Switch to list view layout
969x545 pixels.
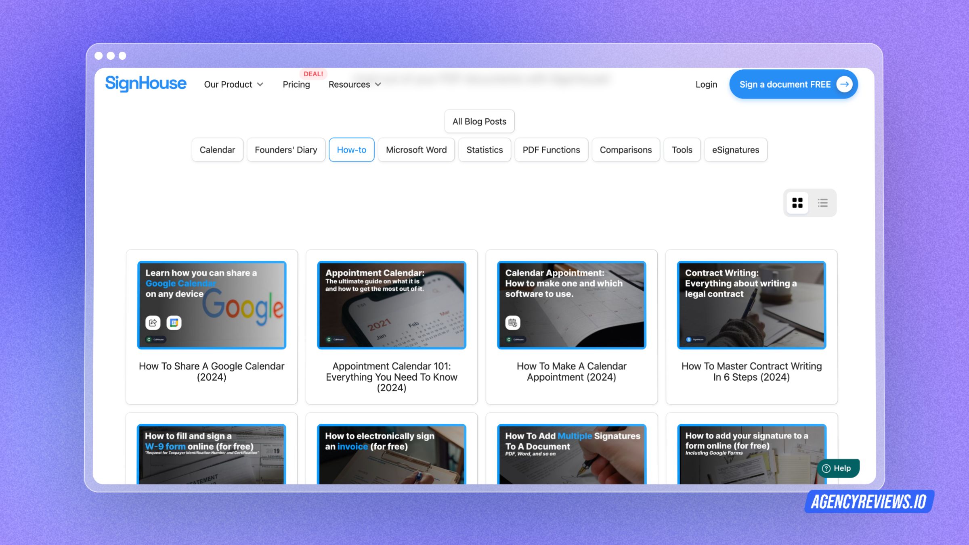tap(822, 203)
